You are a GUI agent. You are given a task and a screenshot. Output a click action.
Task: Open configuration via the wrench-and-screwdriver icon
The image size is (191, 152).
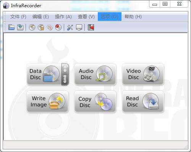pos(70,27)
